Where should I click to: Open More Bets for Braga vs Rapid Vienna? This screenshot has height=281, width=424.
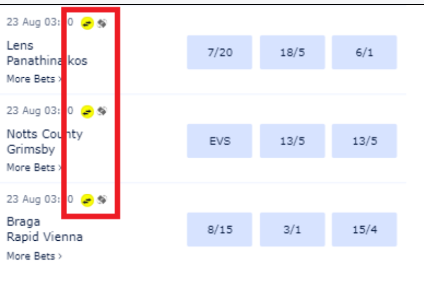click(34, 256)
